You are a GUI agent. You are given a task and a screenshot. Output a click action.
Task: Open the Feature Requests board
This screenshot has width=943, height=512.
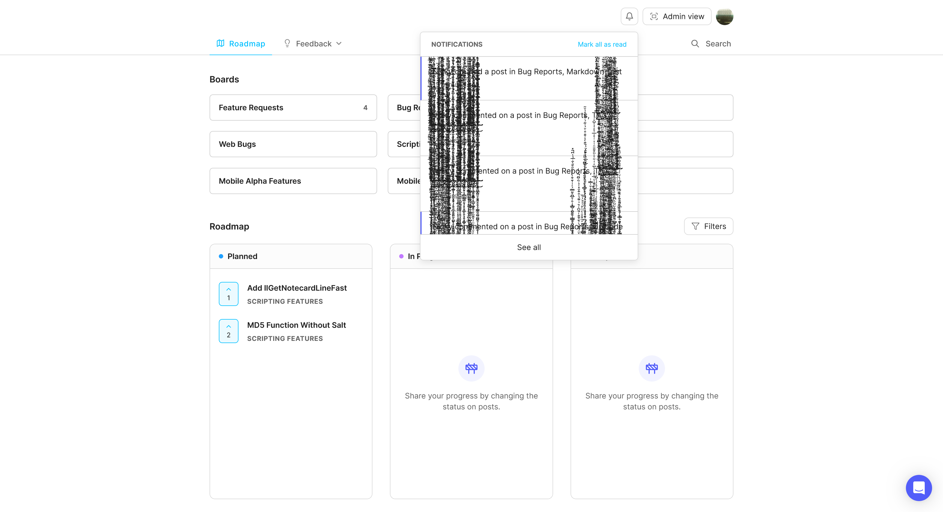[293, 108]
